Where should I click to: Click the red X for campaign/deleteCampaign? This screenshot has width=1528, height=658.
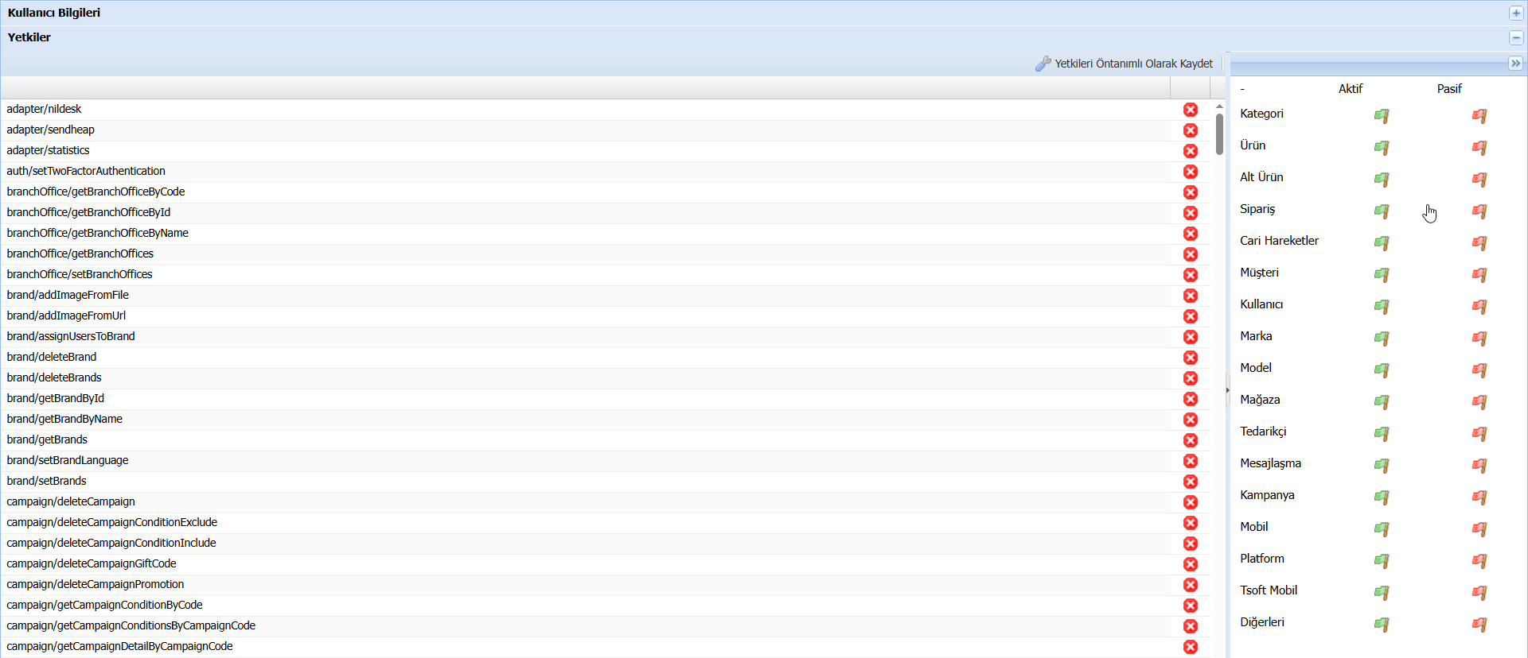coord(1190,502)
